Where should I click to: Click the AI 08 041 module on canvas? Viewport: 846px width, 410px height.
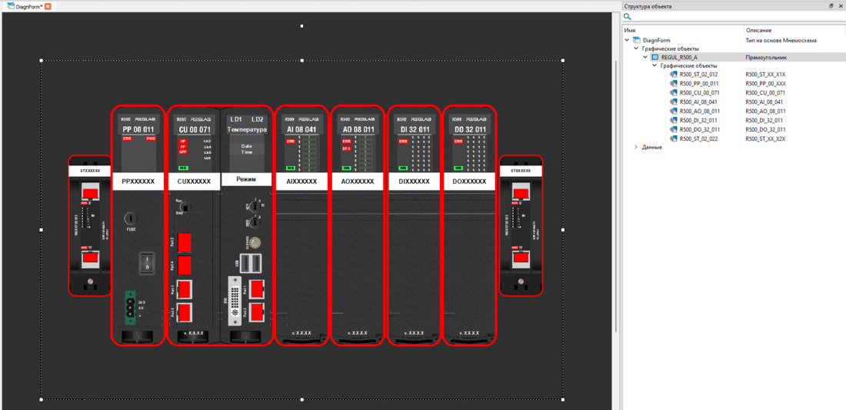click(x=301, y=225)
